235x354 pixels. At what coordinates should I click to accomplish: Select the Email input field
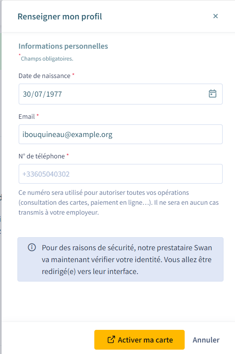[120, 134]
